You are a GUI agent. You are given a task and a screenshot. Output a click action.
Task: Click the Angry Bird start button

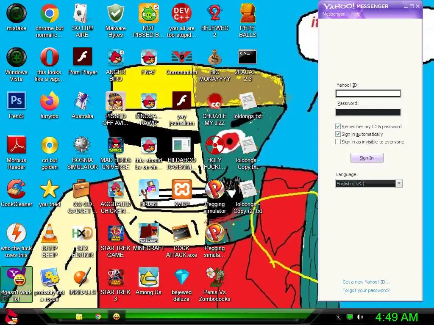pos(11,317)
